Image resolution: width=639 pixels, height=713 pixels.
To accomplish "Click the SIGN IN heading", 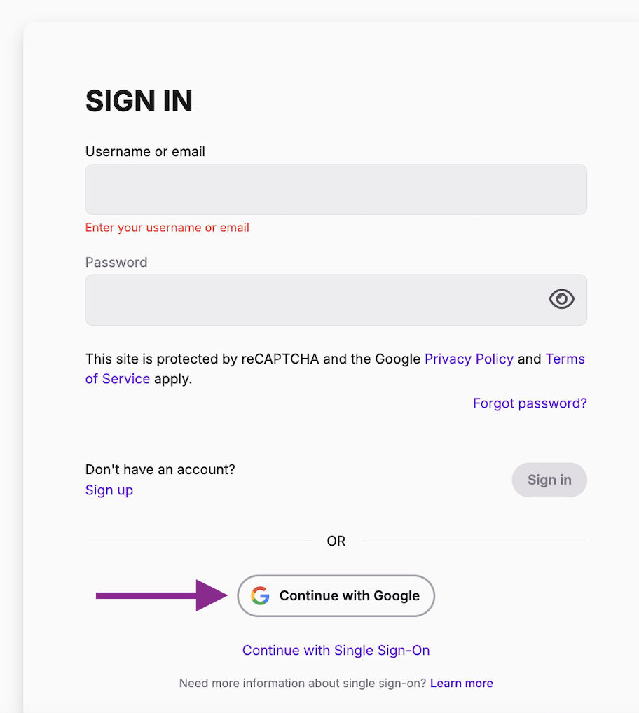I will [x=139, y=101].
